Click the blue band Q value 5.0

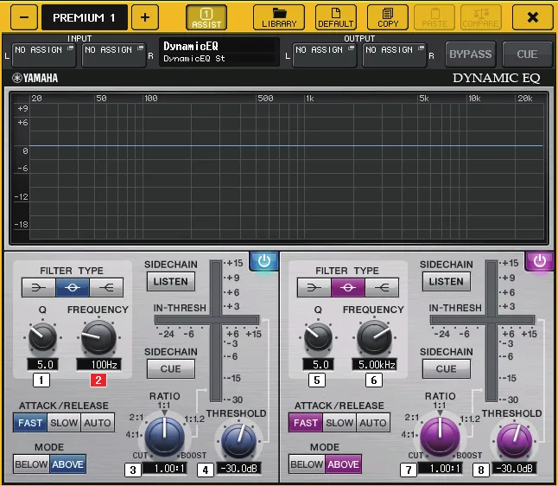(42, 365)
